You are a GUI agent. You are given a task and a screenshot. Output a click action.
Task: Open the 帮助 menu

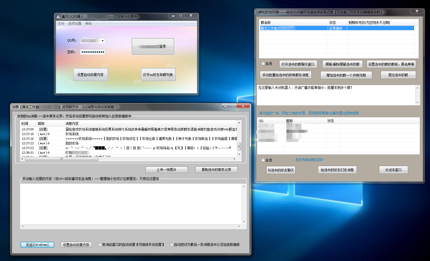89,24
